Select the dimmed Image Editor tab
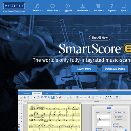Image resolution: width=131 pixels, height=131 pixels. 67,94
